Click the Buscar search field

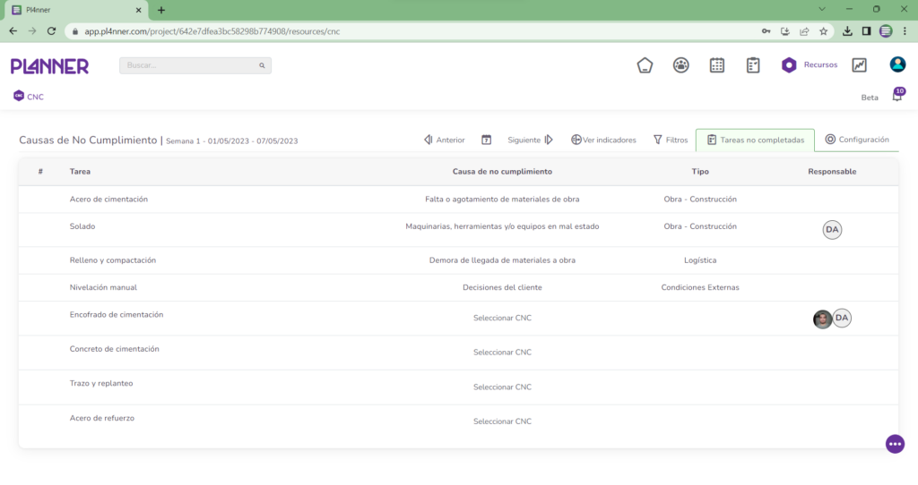click(x=195, y=65)
